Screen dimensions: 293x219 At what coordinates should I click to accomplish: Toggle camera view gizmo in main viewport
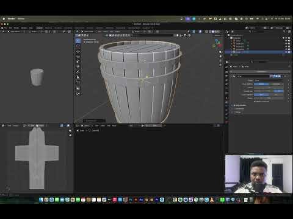click(220, 61)
